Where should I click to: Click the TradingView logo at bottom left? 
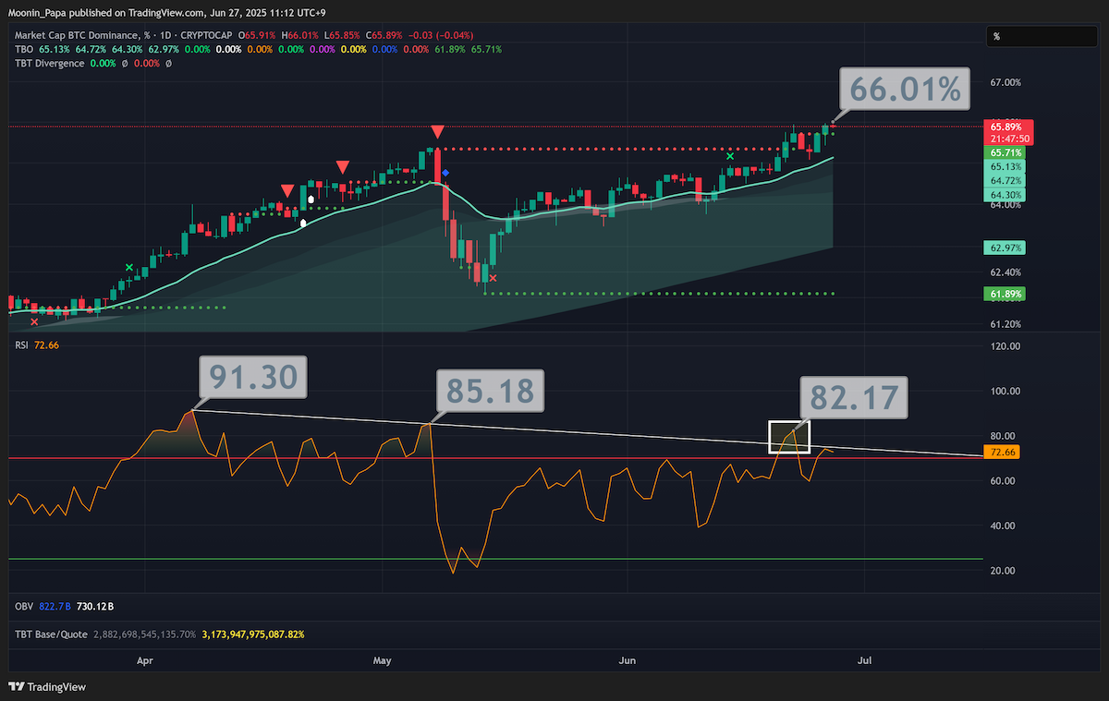[47, 687]
